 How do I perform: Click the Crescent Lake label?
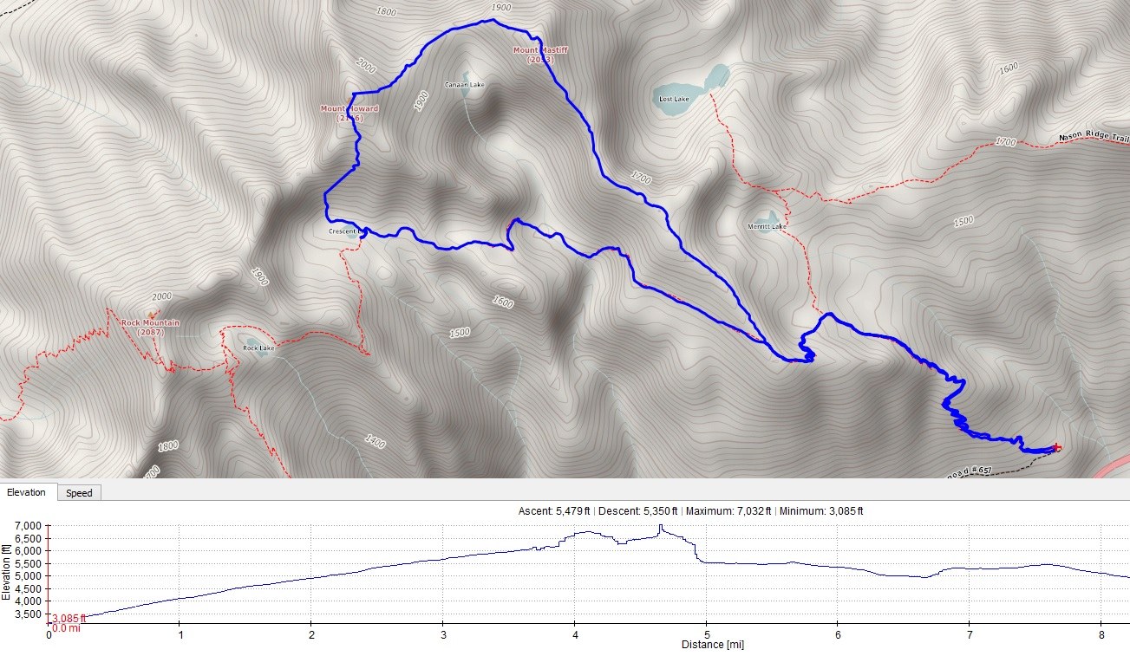click(x=344, y=232)
